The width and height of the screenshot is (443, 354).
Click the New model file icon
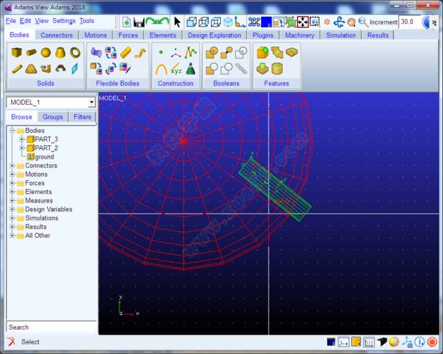pos(126,22)
